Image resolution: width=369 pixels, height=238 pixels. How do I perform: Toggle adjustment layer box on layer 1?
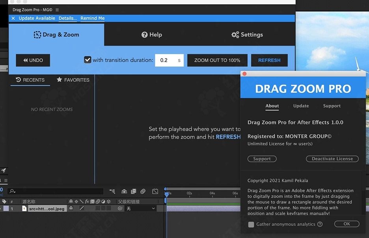pos(103,208)
